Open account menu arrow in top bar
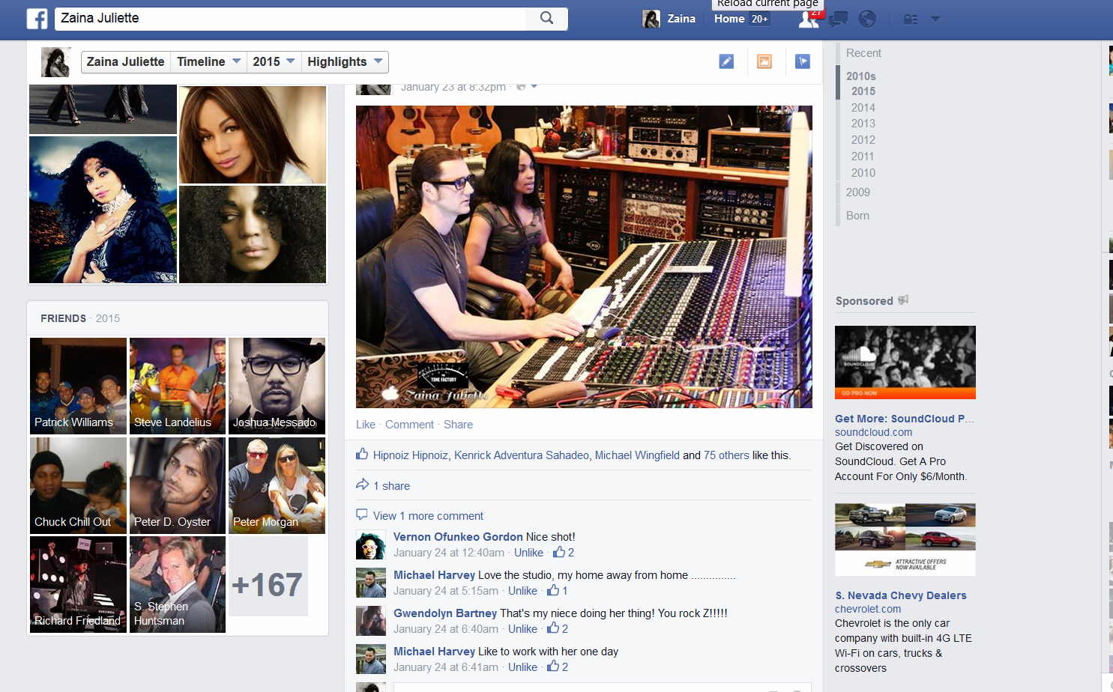Image resolution: width=1113 pixels, height=692 pixels. click(935, 19)
